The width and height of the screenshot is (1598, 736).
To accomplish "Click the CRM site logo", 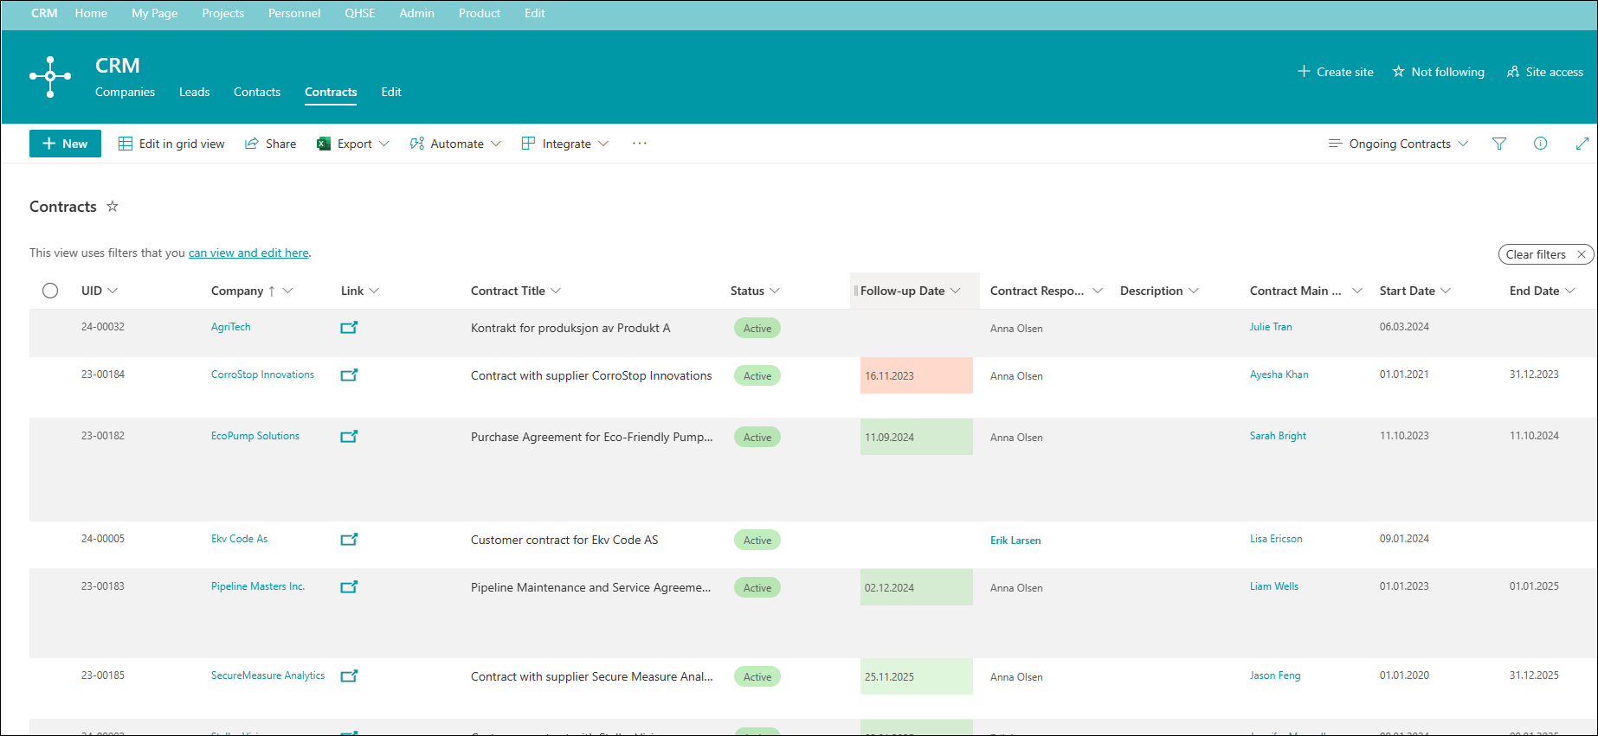I will tap(50, 77).
